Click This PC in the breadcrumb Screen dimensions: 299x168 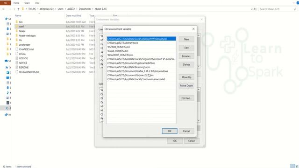[x=32, y=9]
